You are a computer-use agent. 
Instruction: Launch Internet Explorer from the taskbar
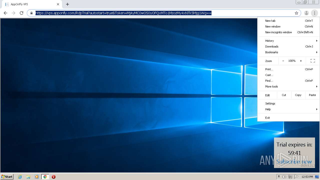tap(20, 177)
